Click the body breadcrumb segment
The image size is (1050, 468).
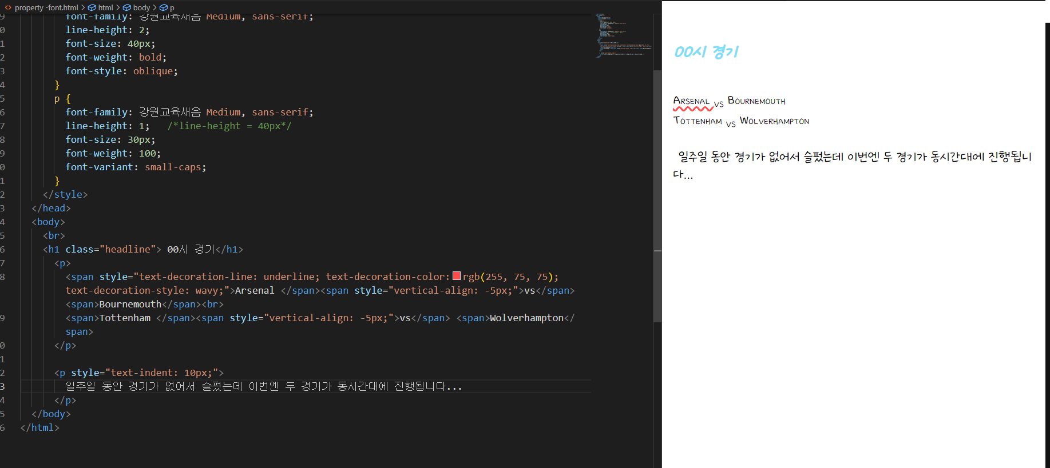(x=141, y=7)
